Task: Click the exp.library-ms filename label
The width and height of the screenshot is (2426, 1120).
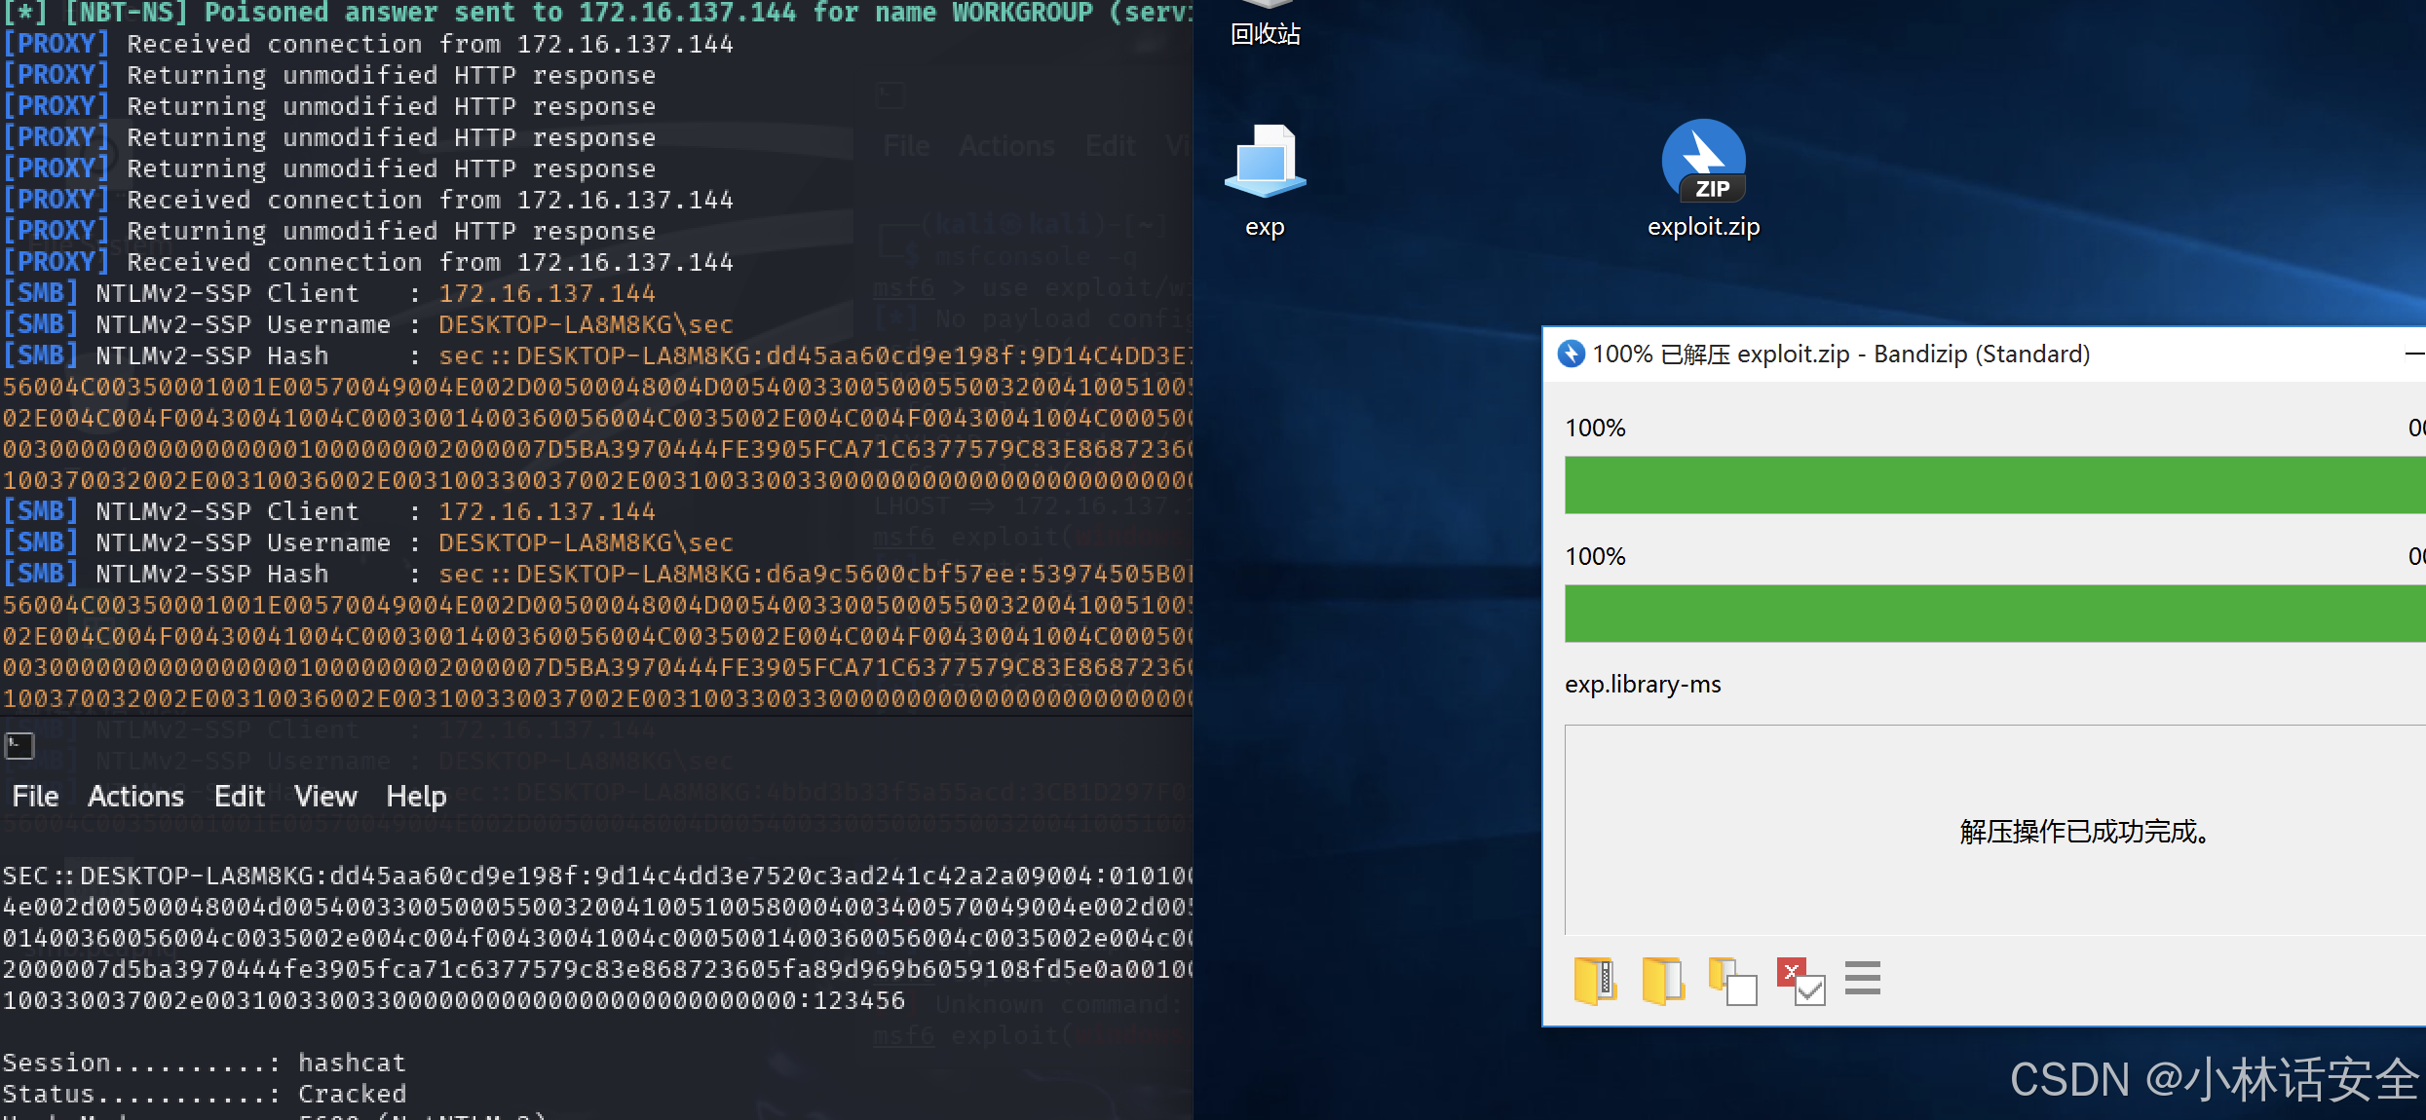Action: 1643,685
